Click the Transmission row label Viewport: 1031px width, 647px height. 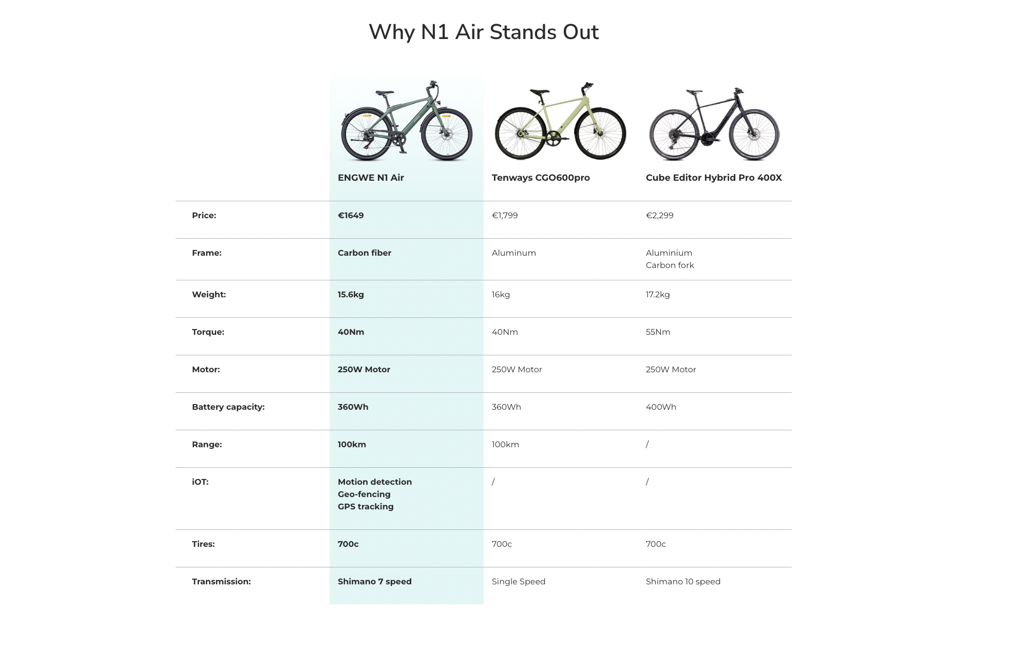[x=221, y=582]
